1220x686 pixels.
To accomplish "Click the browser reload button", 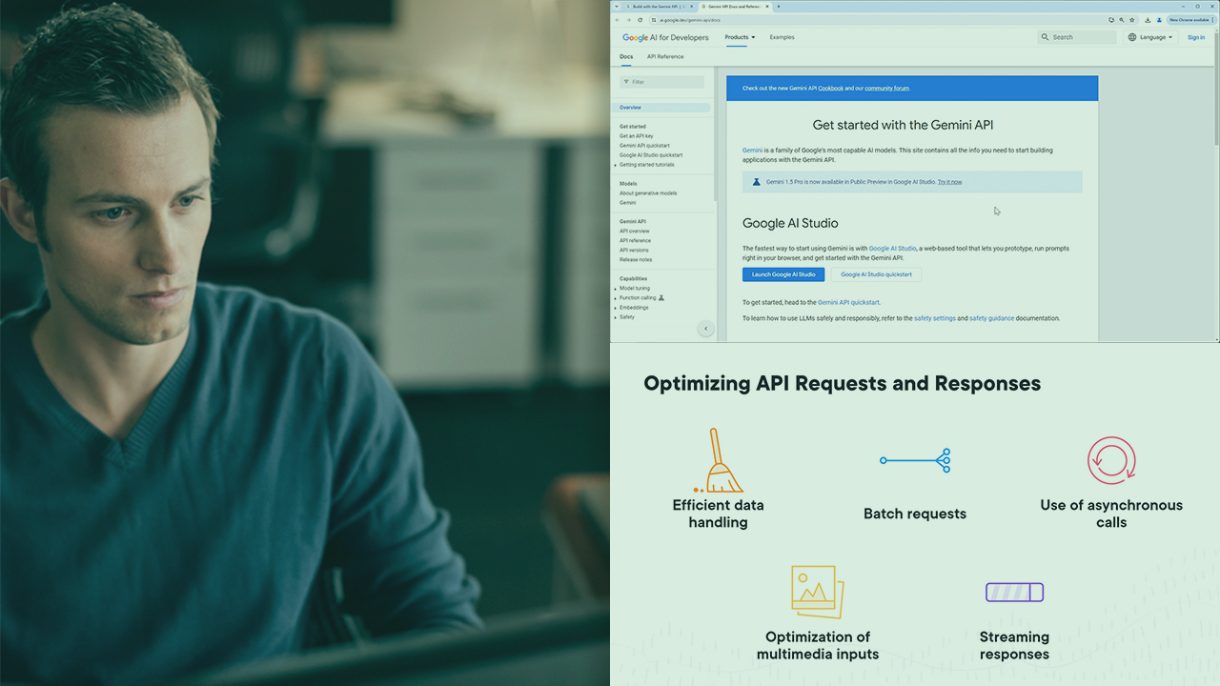I will 640,19.
